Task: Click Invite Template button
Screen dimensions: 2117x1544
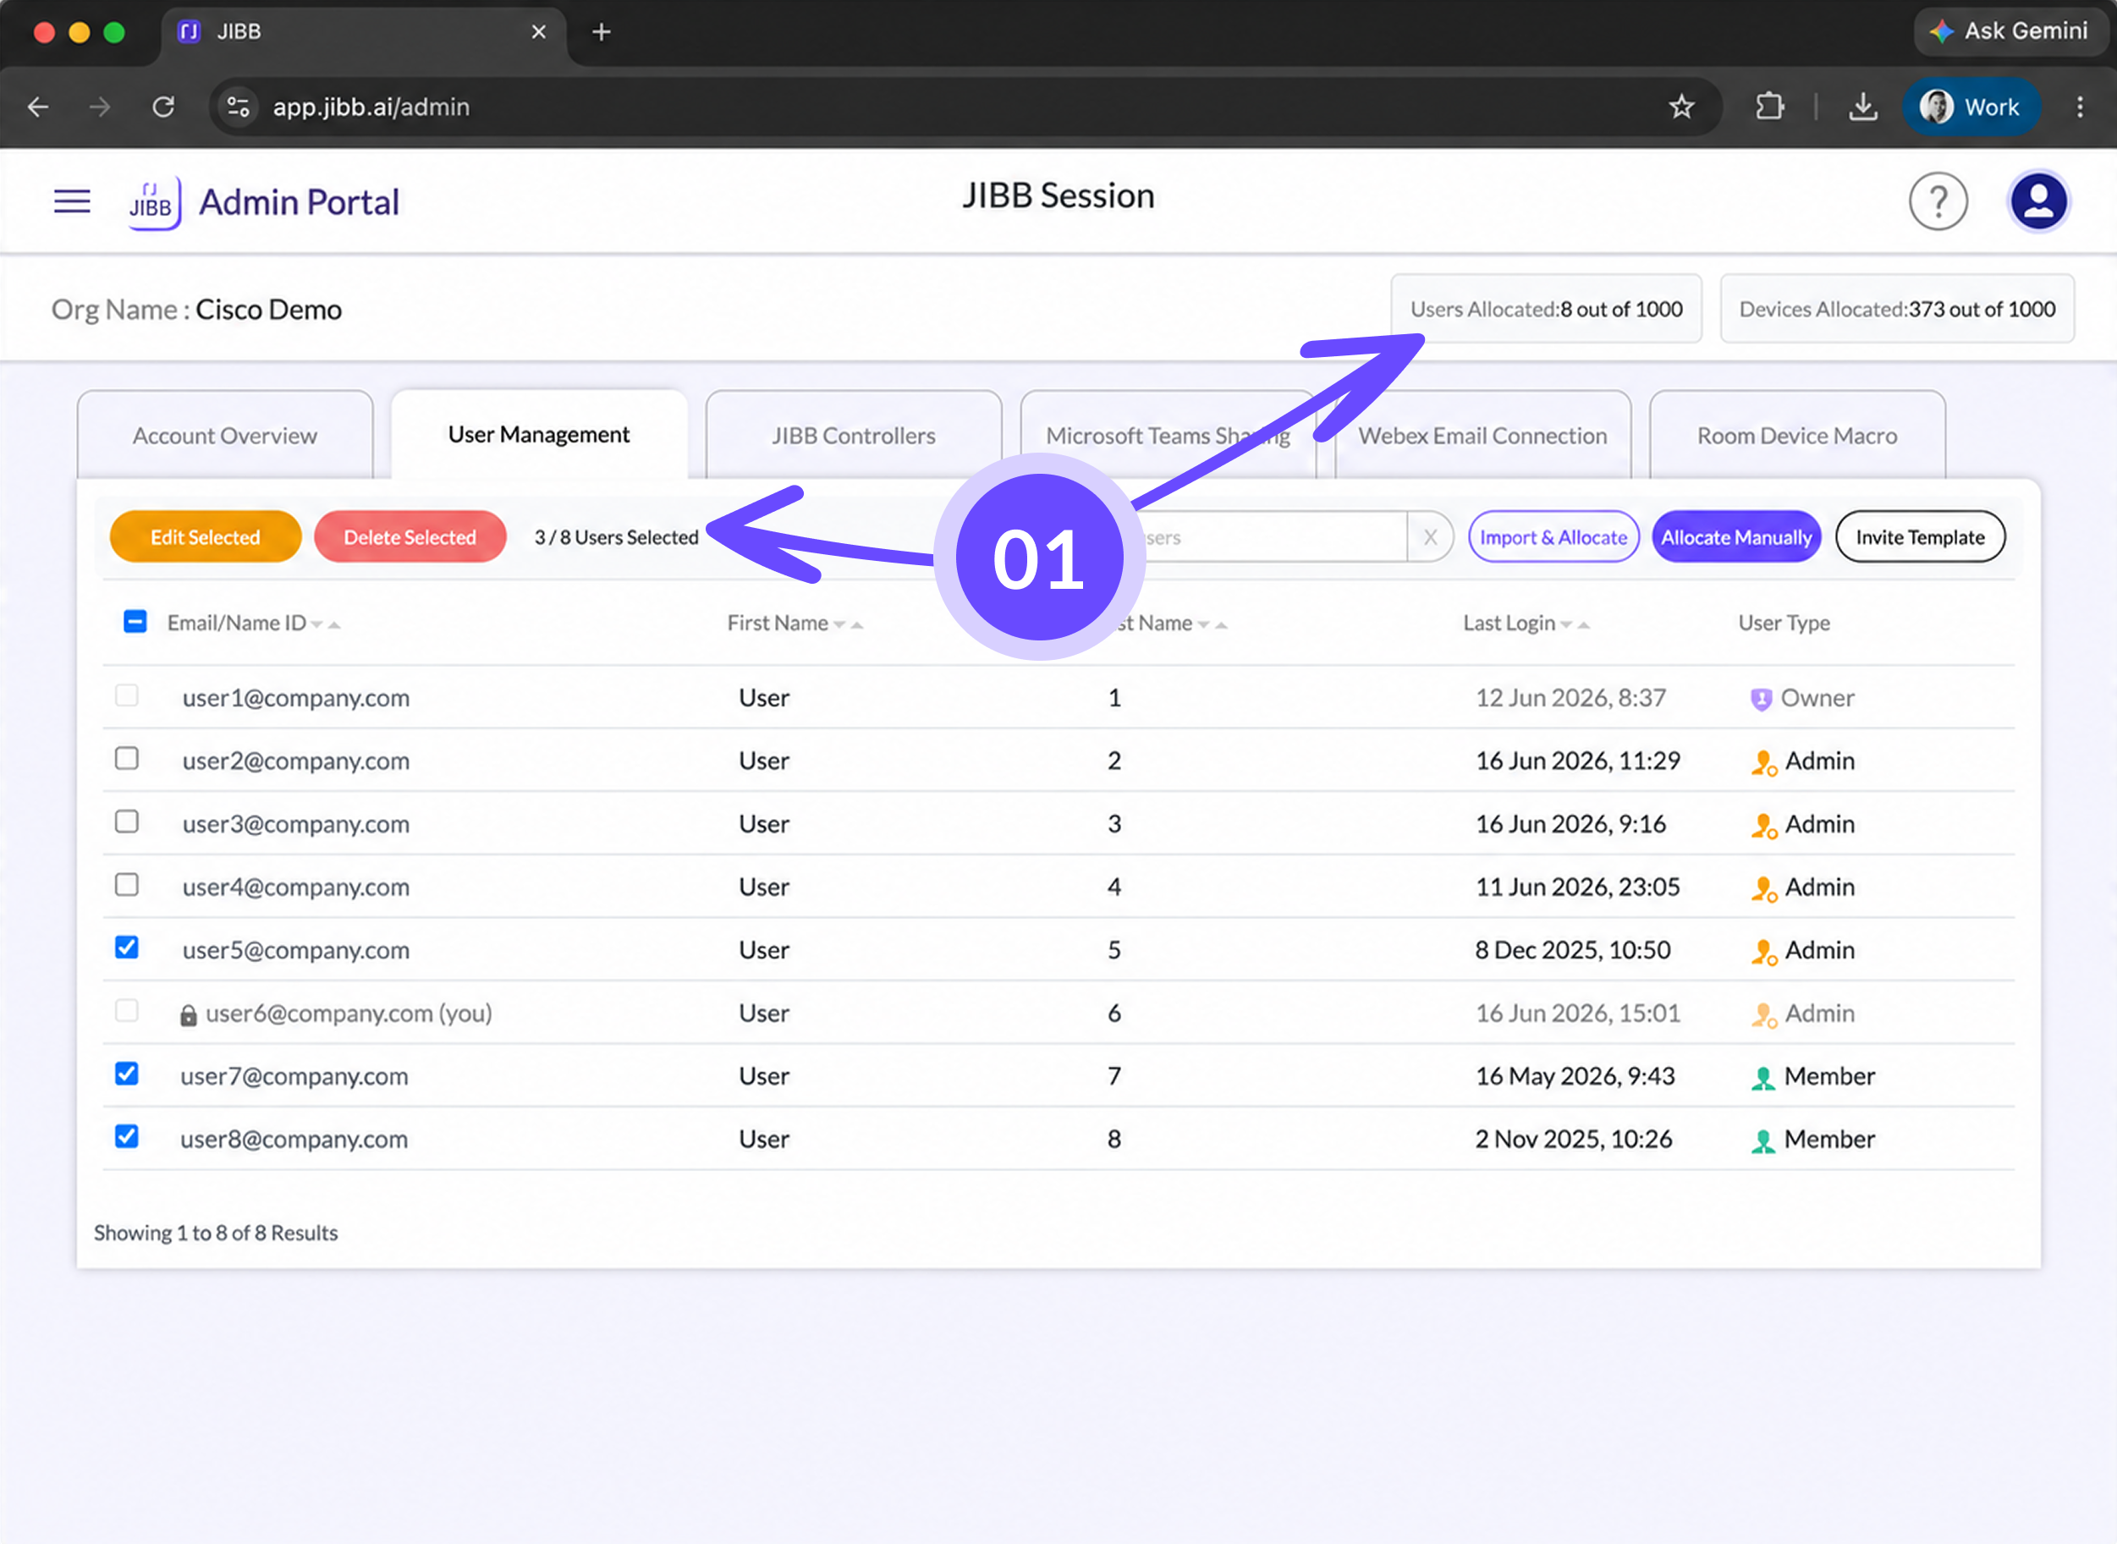Action: click(1920, 537)
